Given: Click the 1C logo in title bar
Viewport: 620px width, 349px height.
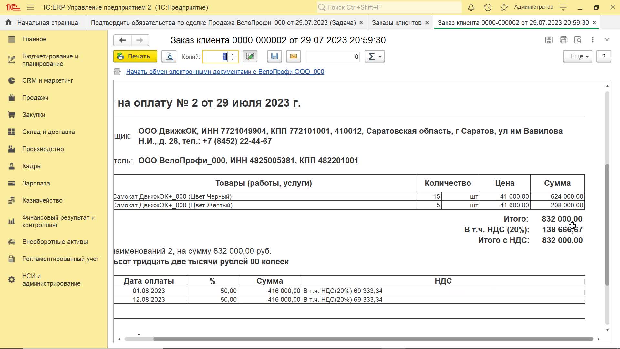Looking at the screenshot, I should click(13, 7).
